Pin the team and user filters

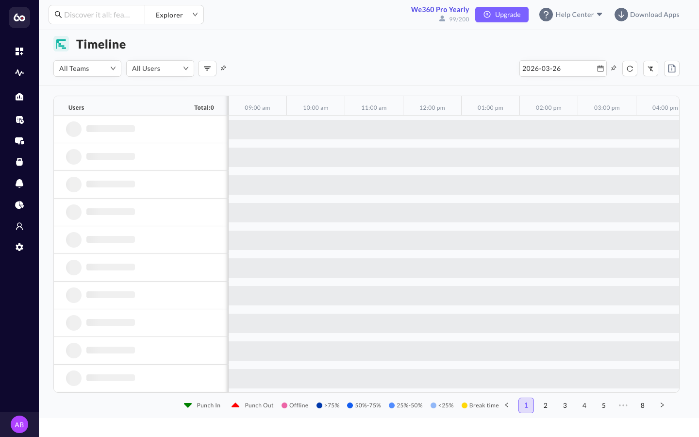click(x=223, y=68)
